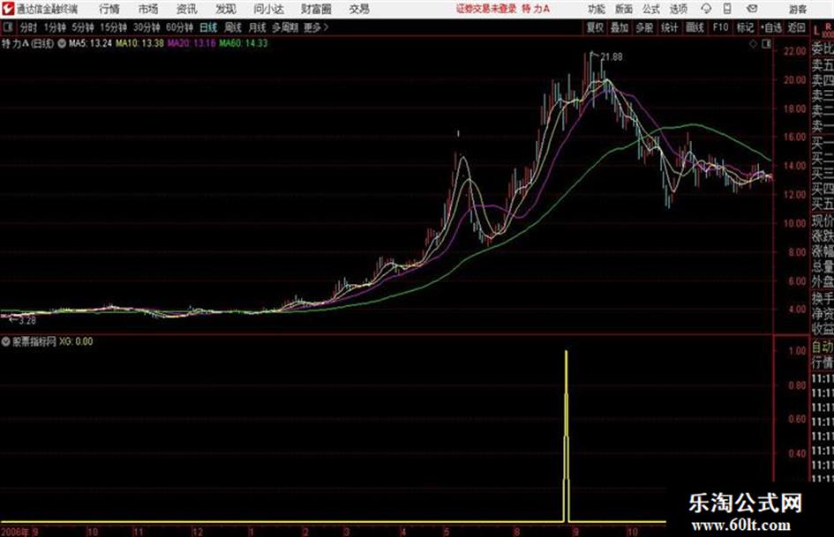
Task: Open the 功能 menu
Action: tap(597, 9)
